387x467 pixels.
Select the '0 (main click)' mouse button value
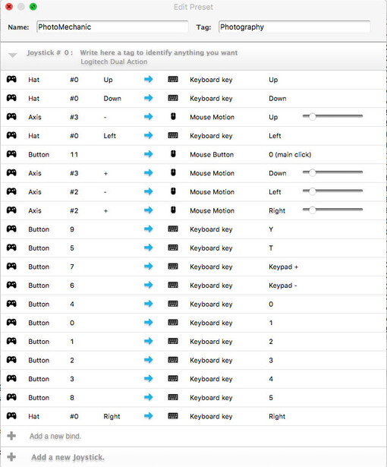click(290, 155)
